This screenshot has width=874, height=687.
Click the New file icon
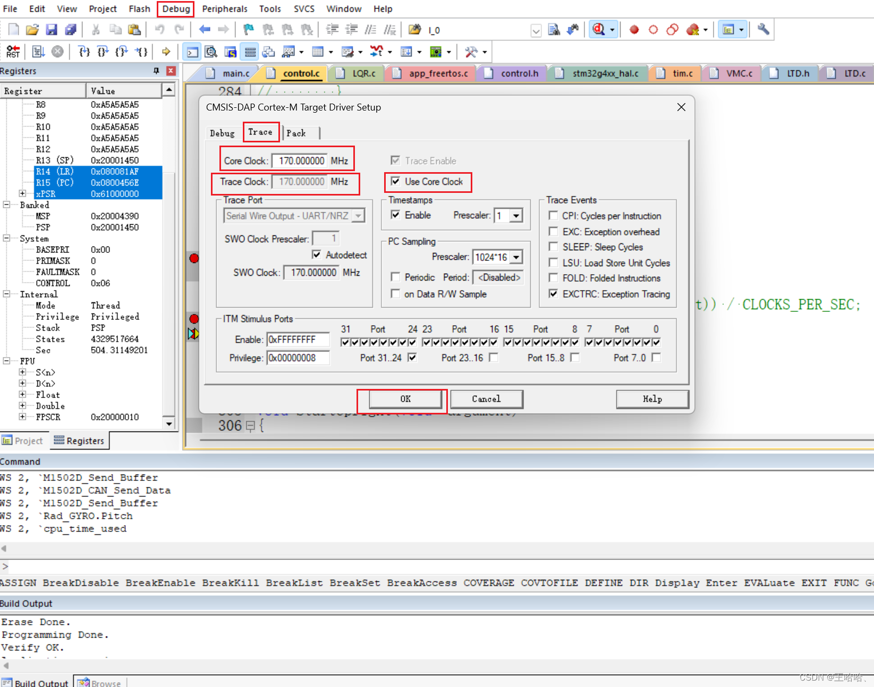(14, 30)
